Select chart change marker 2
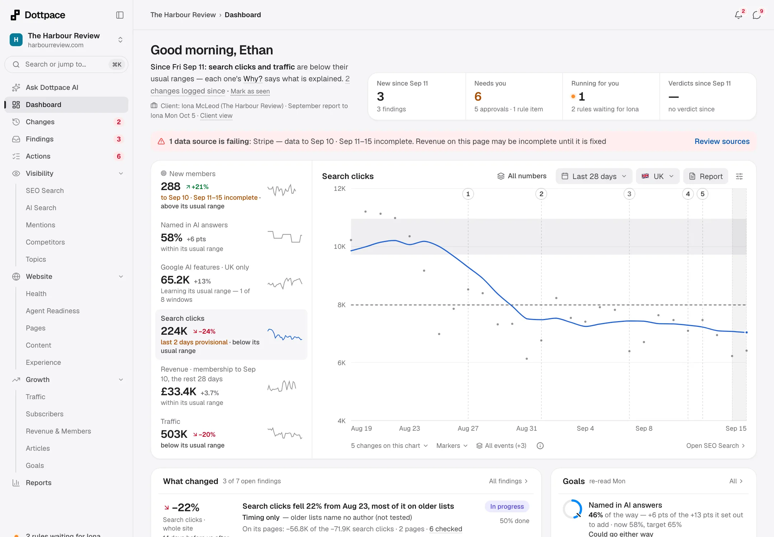774x537 pixels. pos(541,194)
